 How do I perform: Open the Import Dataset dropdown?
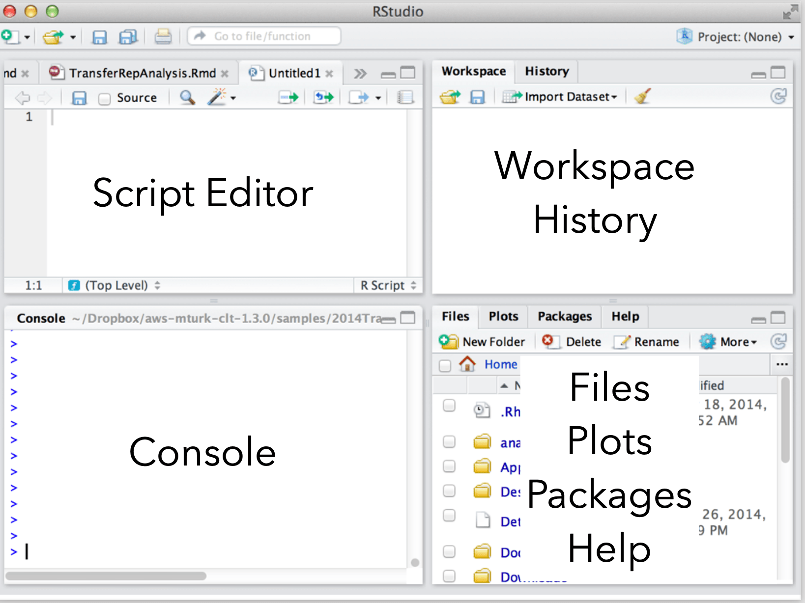tap(560, 97)
